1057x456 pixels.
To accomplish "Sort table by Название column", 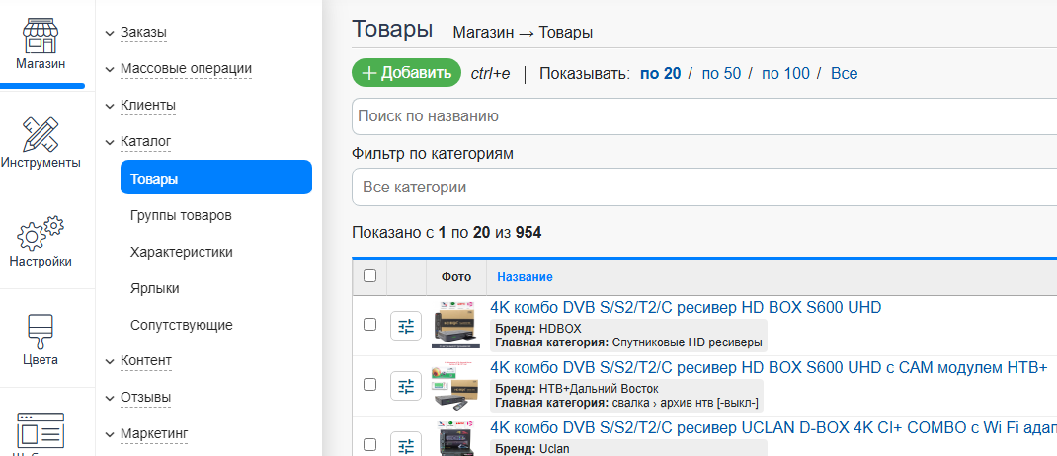I will 526,276.
